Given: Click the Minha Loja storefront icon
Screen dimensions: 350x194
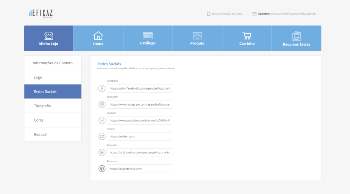Looking at the screenshot, I should coord(48,36).
